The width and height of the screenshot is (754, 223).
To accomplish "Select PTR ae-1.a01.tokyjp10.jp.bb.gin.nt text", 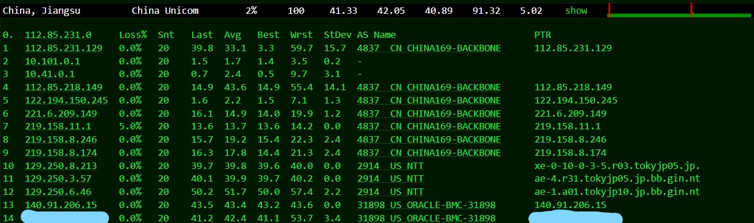I will [x=617, y=191].
